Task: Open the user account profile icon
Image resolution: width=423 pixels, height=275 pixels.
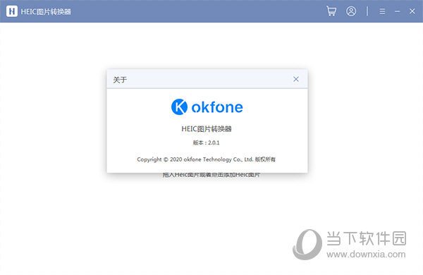Action: pyautogui.click(x=351, y=11)
